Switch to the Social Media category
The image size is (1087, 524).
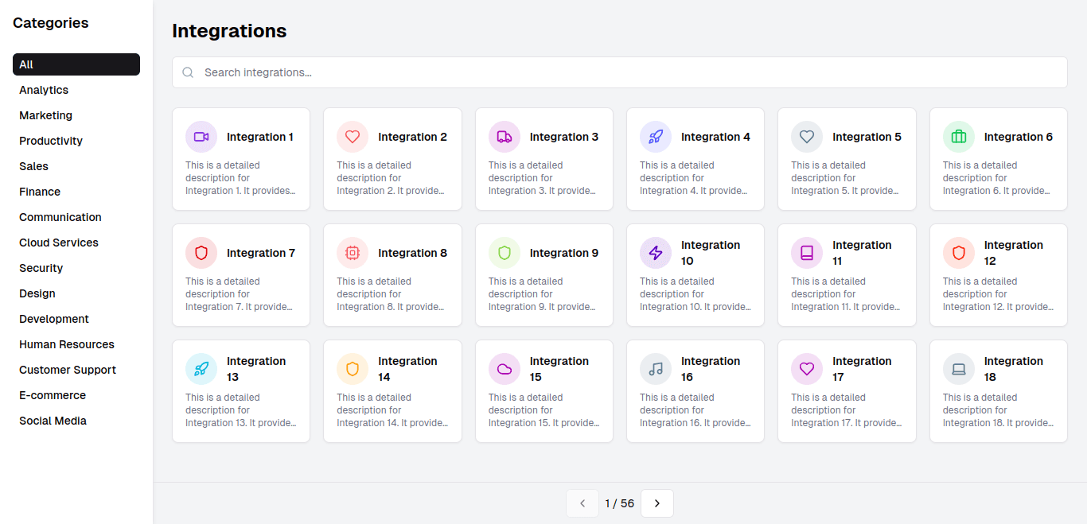(53, 421)
